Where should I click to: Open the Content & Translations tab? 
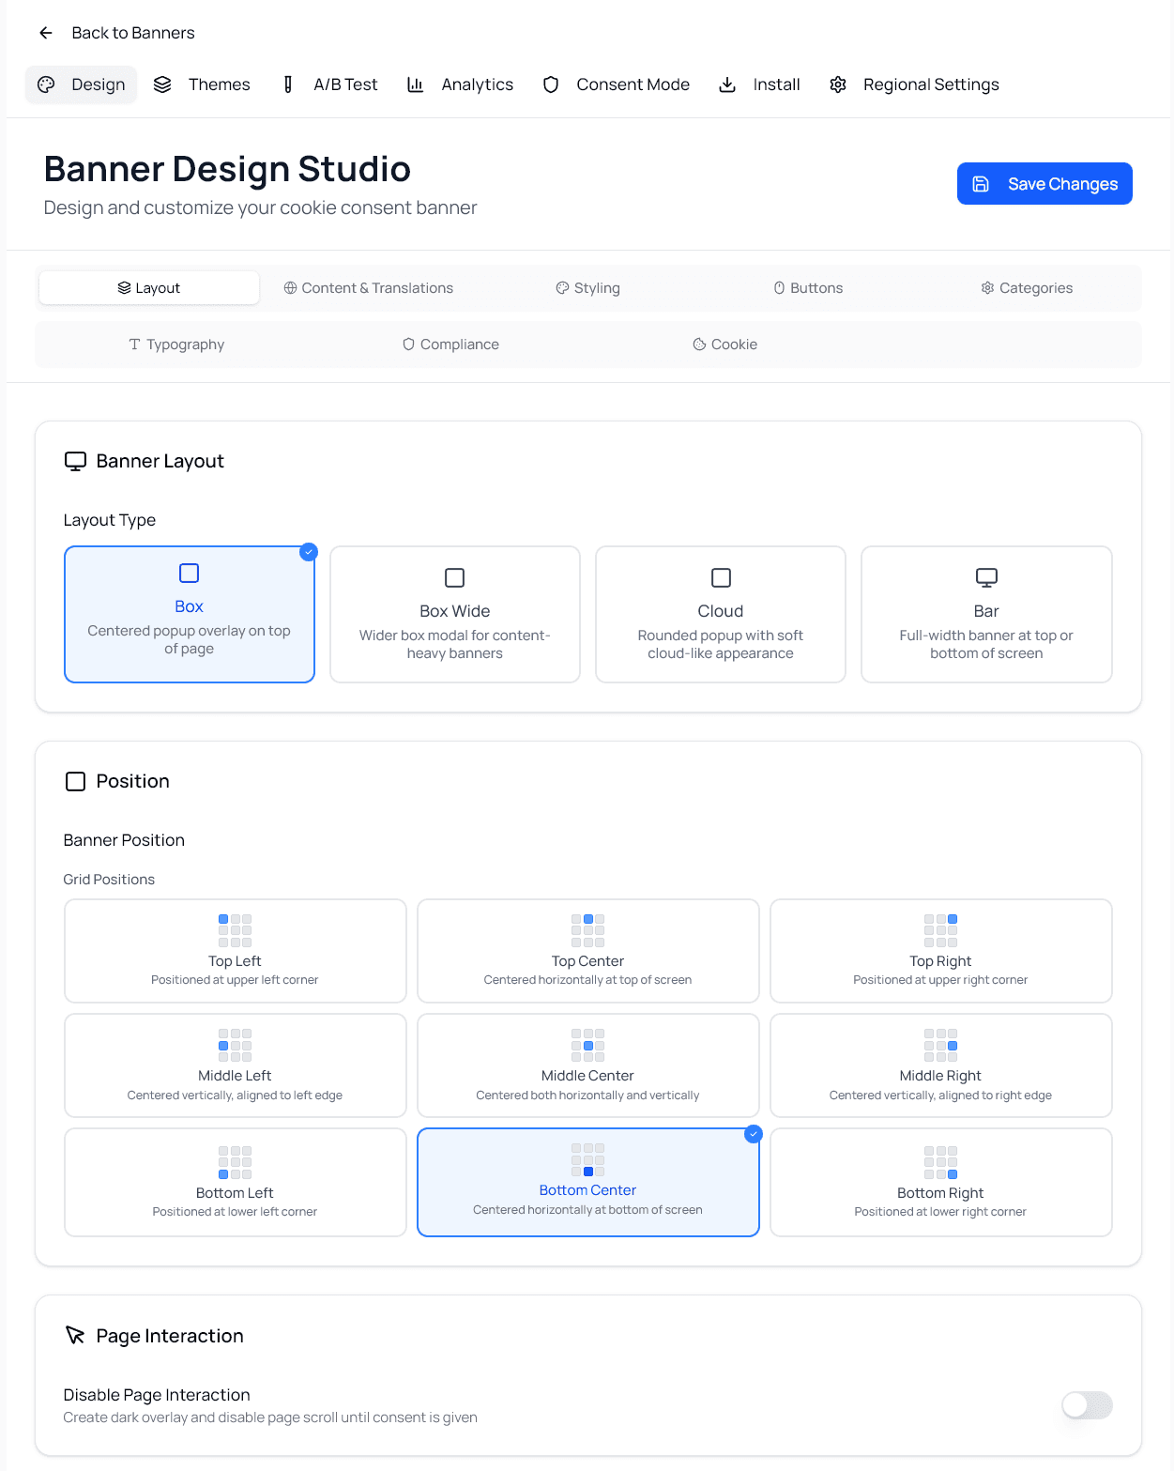pyautogui.click(x=369, y=288)
